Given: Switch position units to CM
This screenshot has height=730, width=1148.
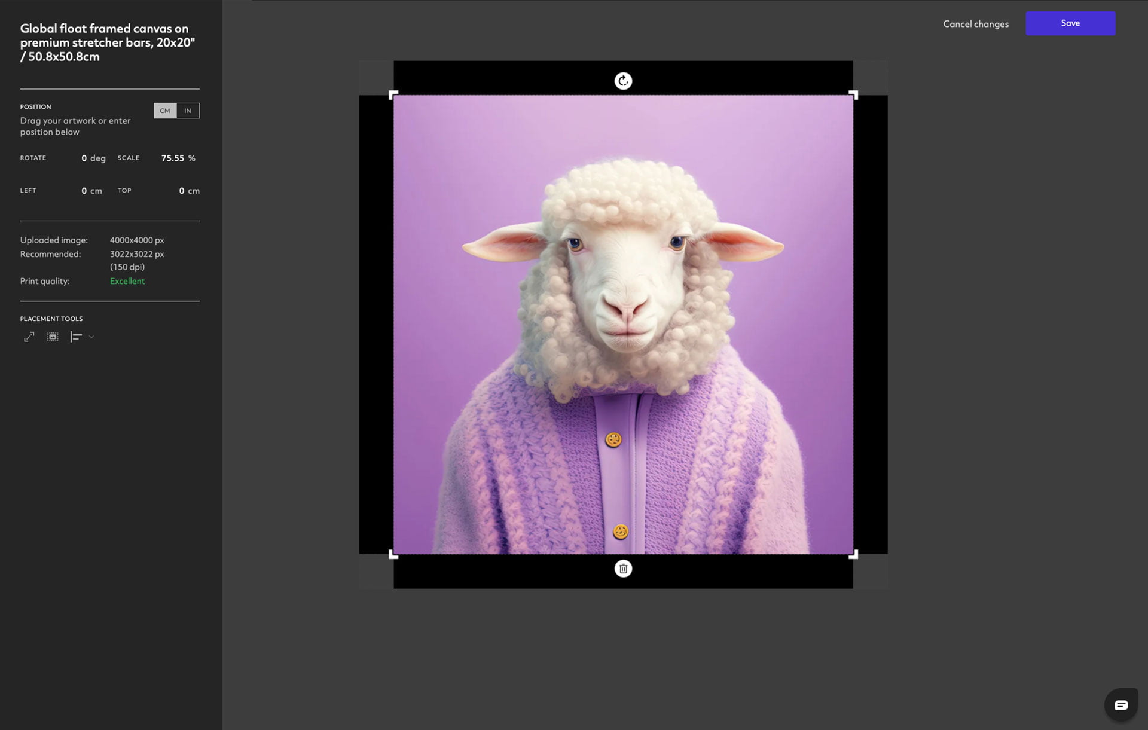Looking at the screenshot, I should coord(165,111).
